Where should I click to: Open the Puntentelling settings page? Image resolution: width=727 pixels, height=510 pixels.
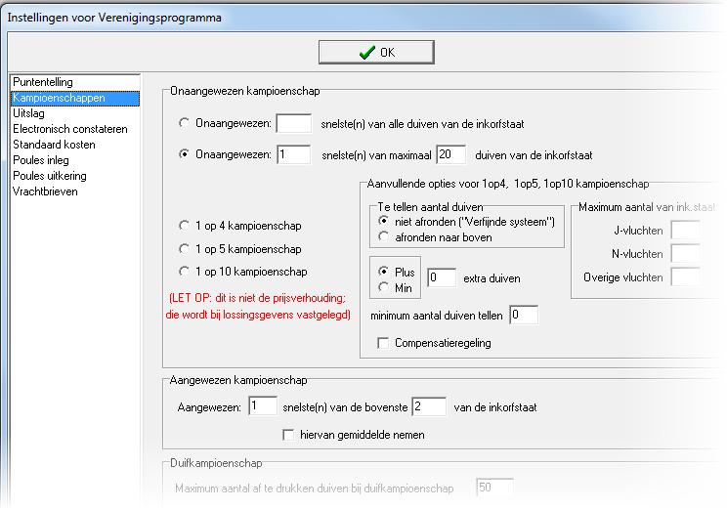[x=43, y=82]
